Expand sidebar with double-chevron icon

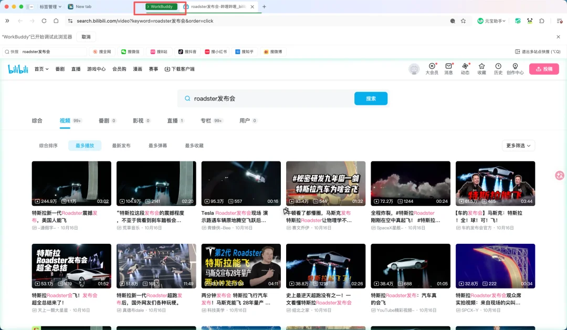click(x=7, y=21)
